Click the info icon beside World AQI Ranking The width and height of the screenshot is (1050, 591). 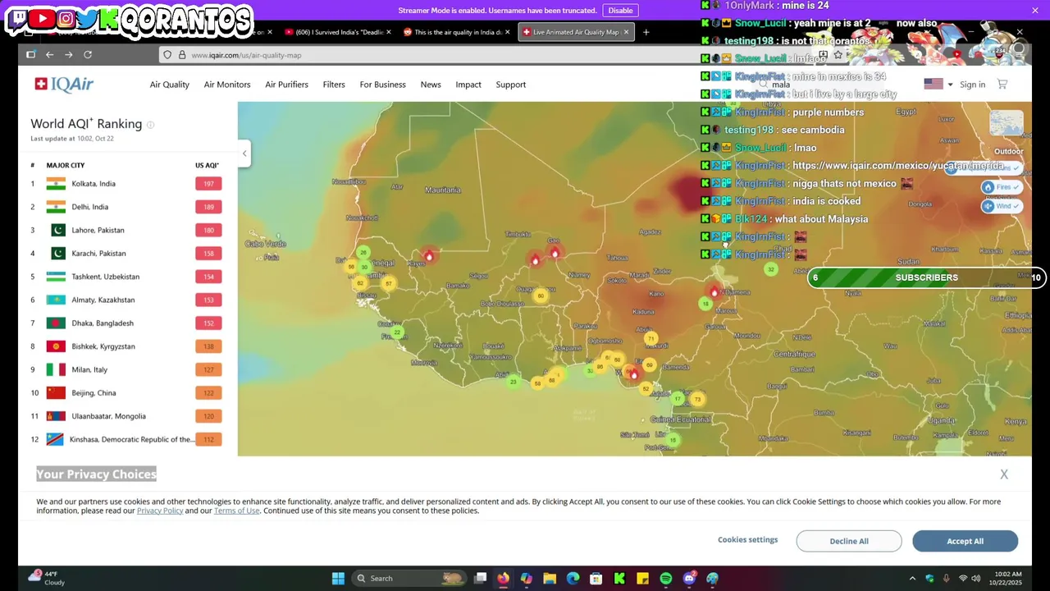[x=150, y=124]
